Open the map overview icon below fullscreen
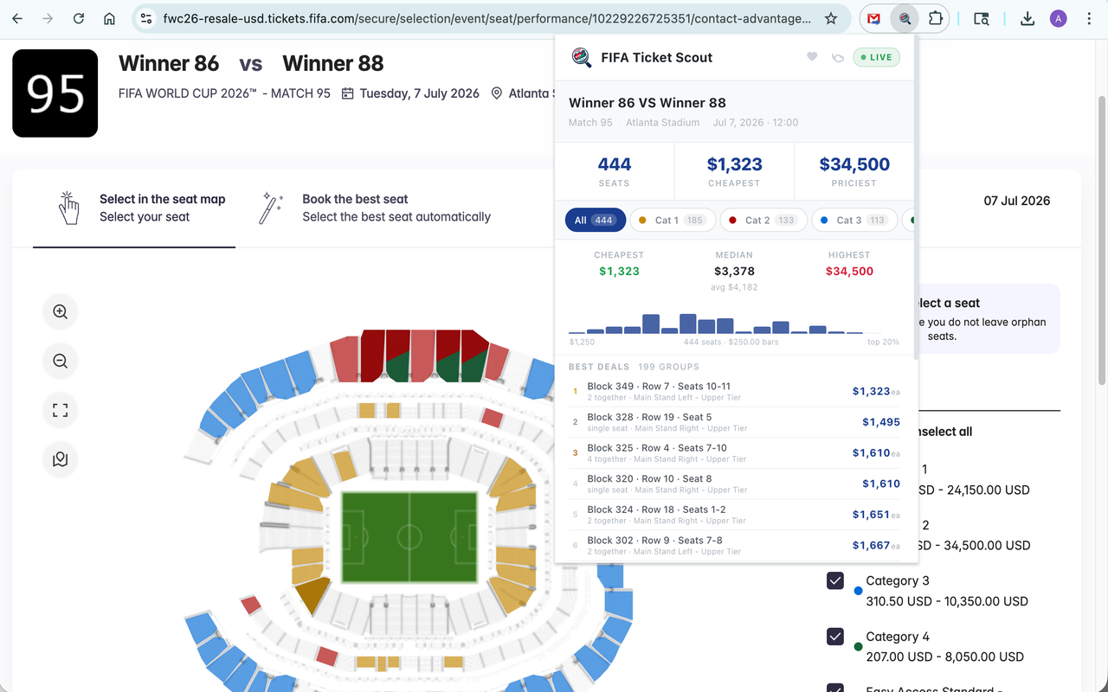 [60, 459]
